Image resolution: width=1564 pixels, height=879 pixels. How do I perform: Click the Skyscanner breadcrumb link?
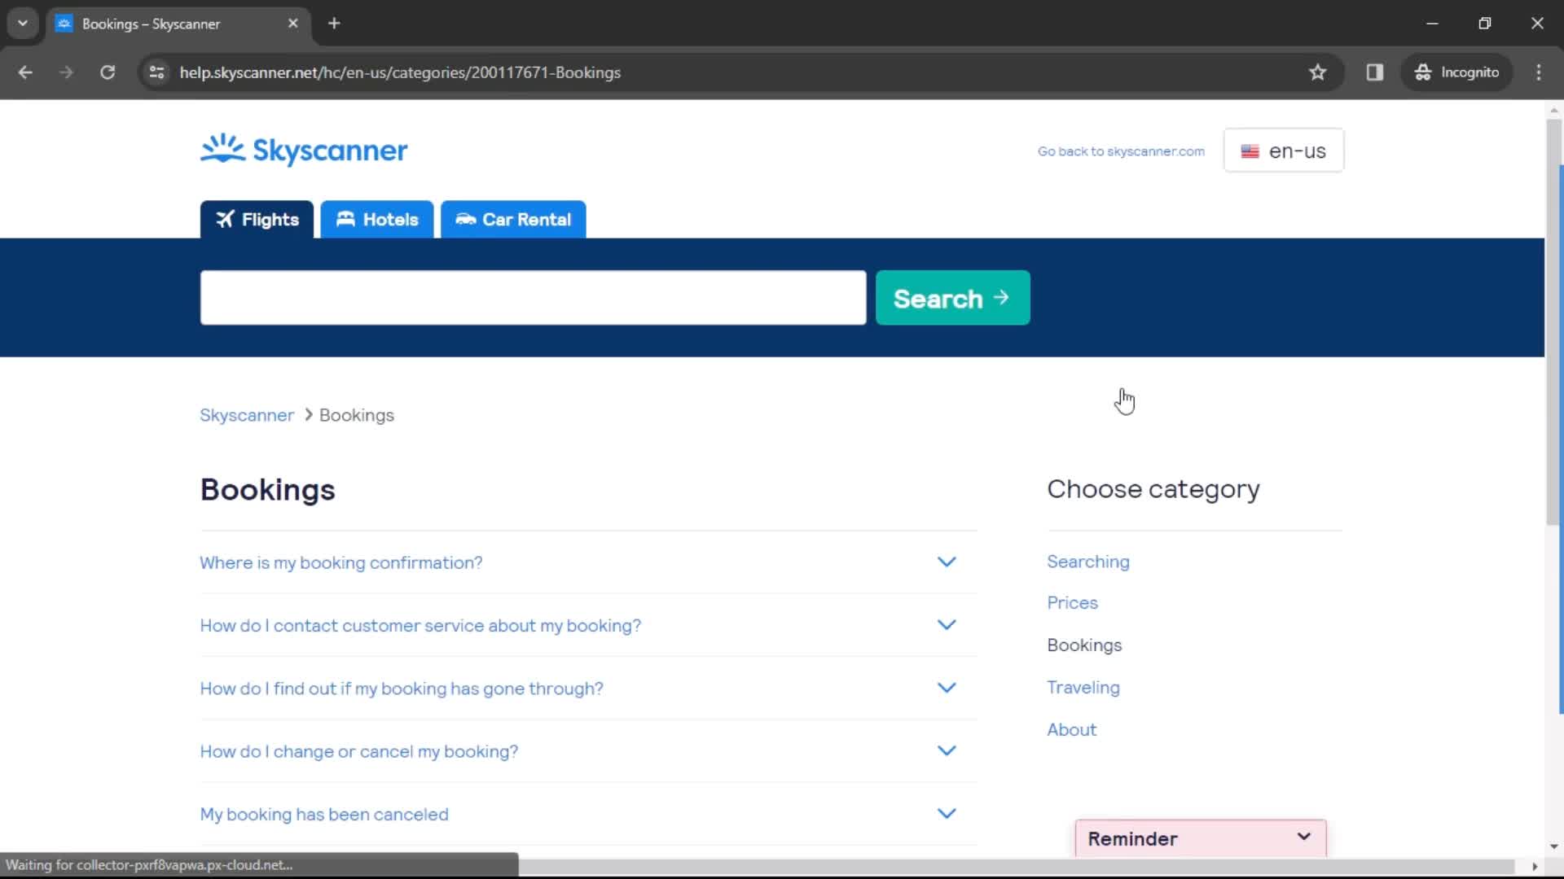coord(246,415)
